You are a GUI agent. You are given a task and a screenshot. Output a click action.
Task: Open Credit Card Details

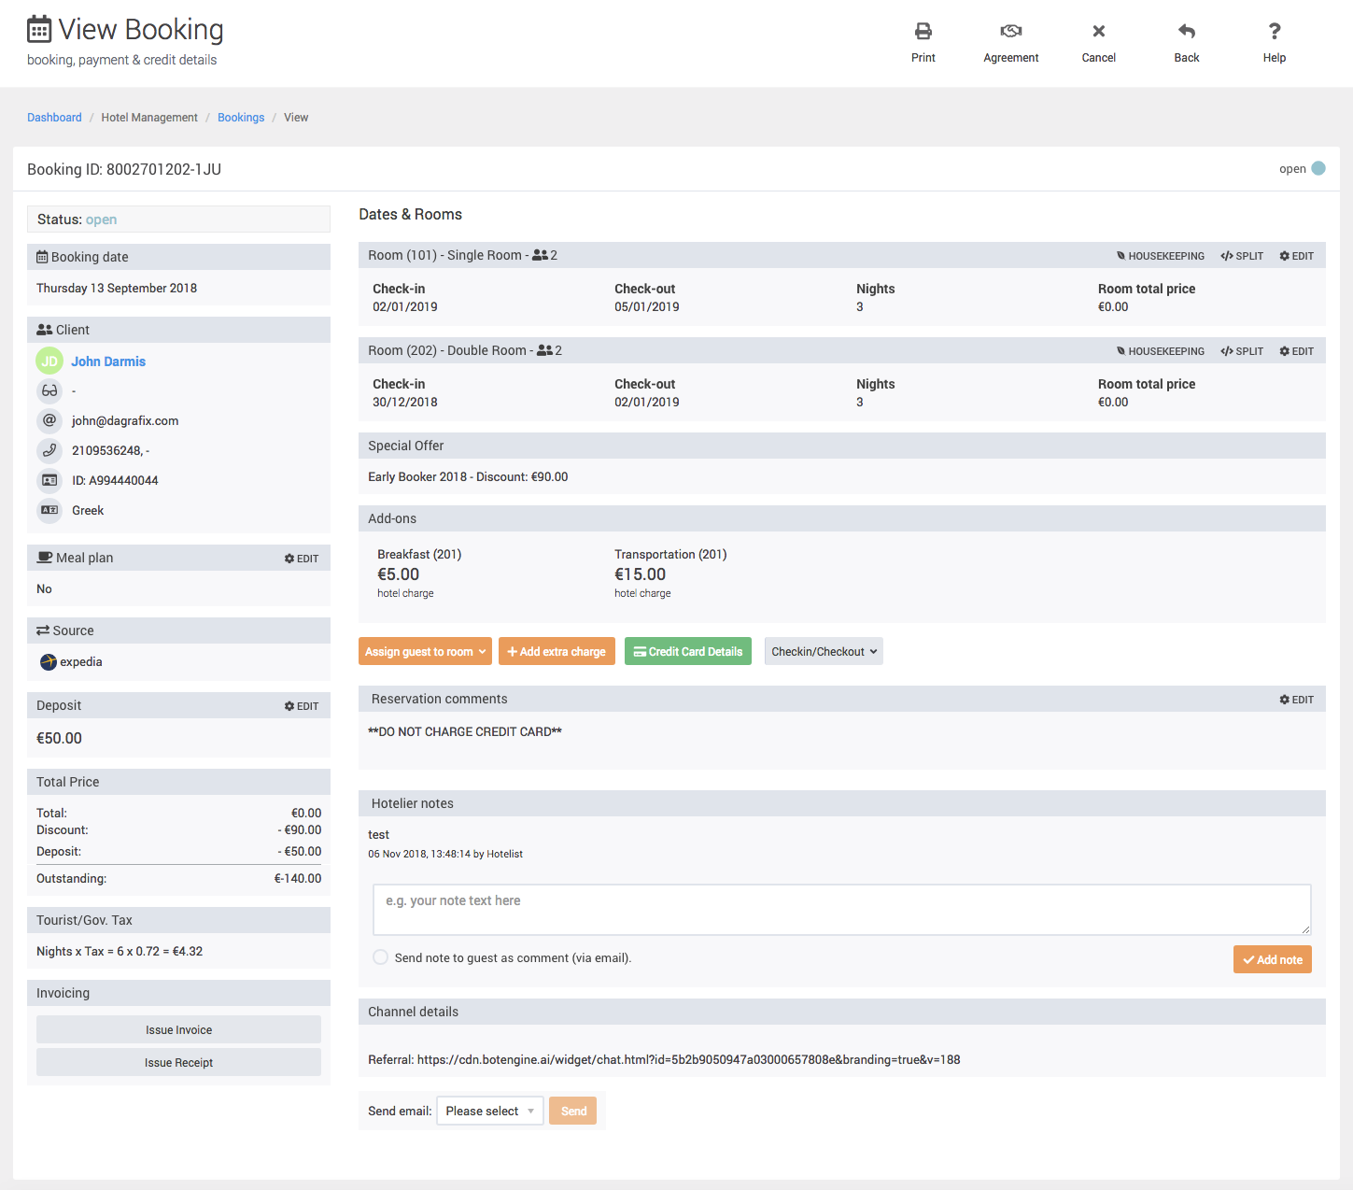[x=688, y=652]
